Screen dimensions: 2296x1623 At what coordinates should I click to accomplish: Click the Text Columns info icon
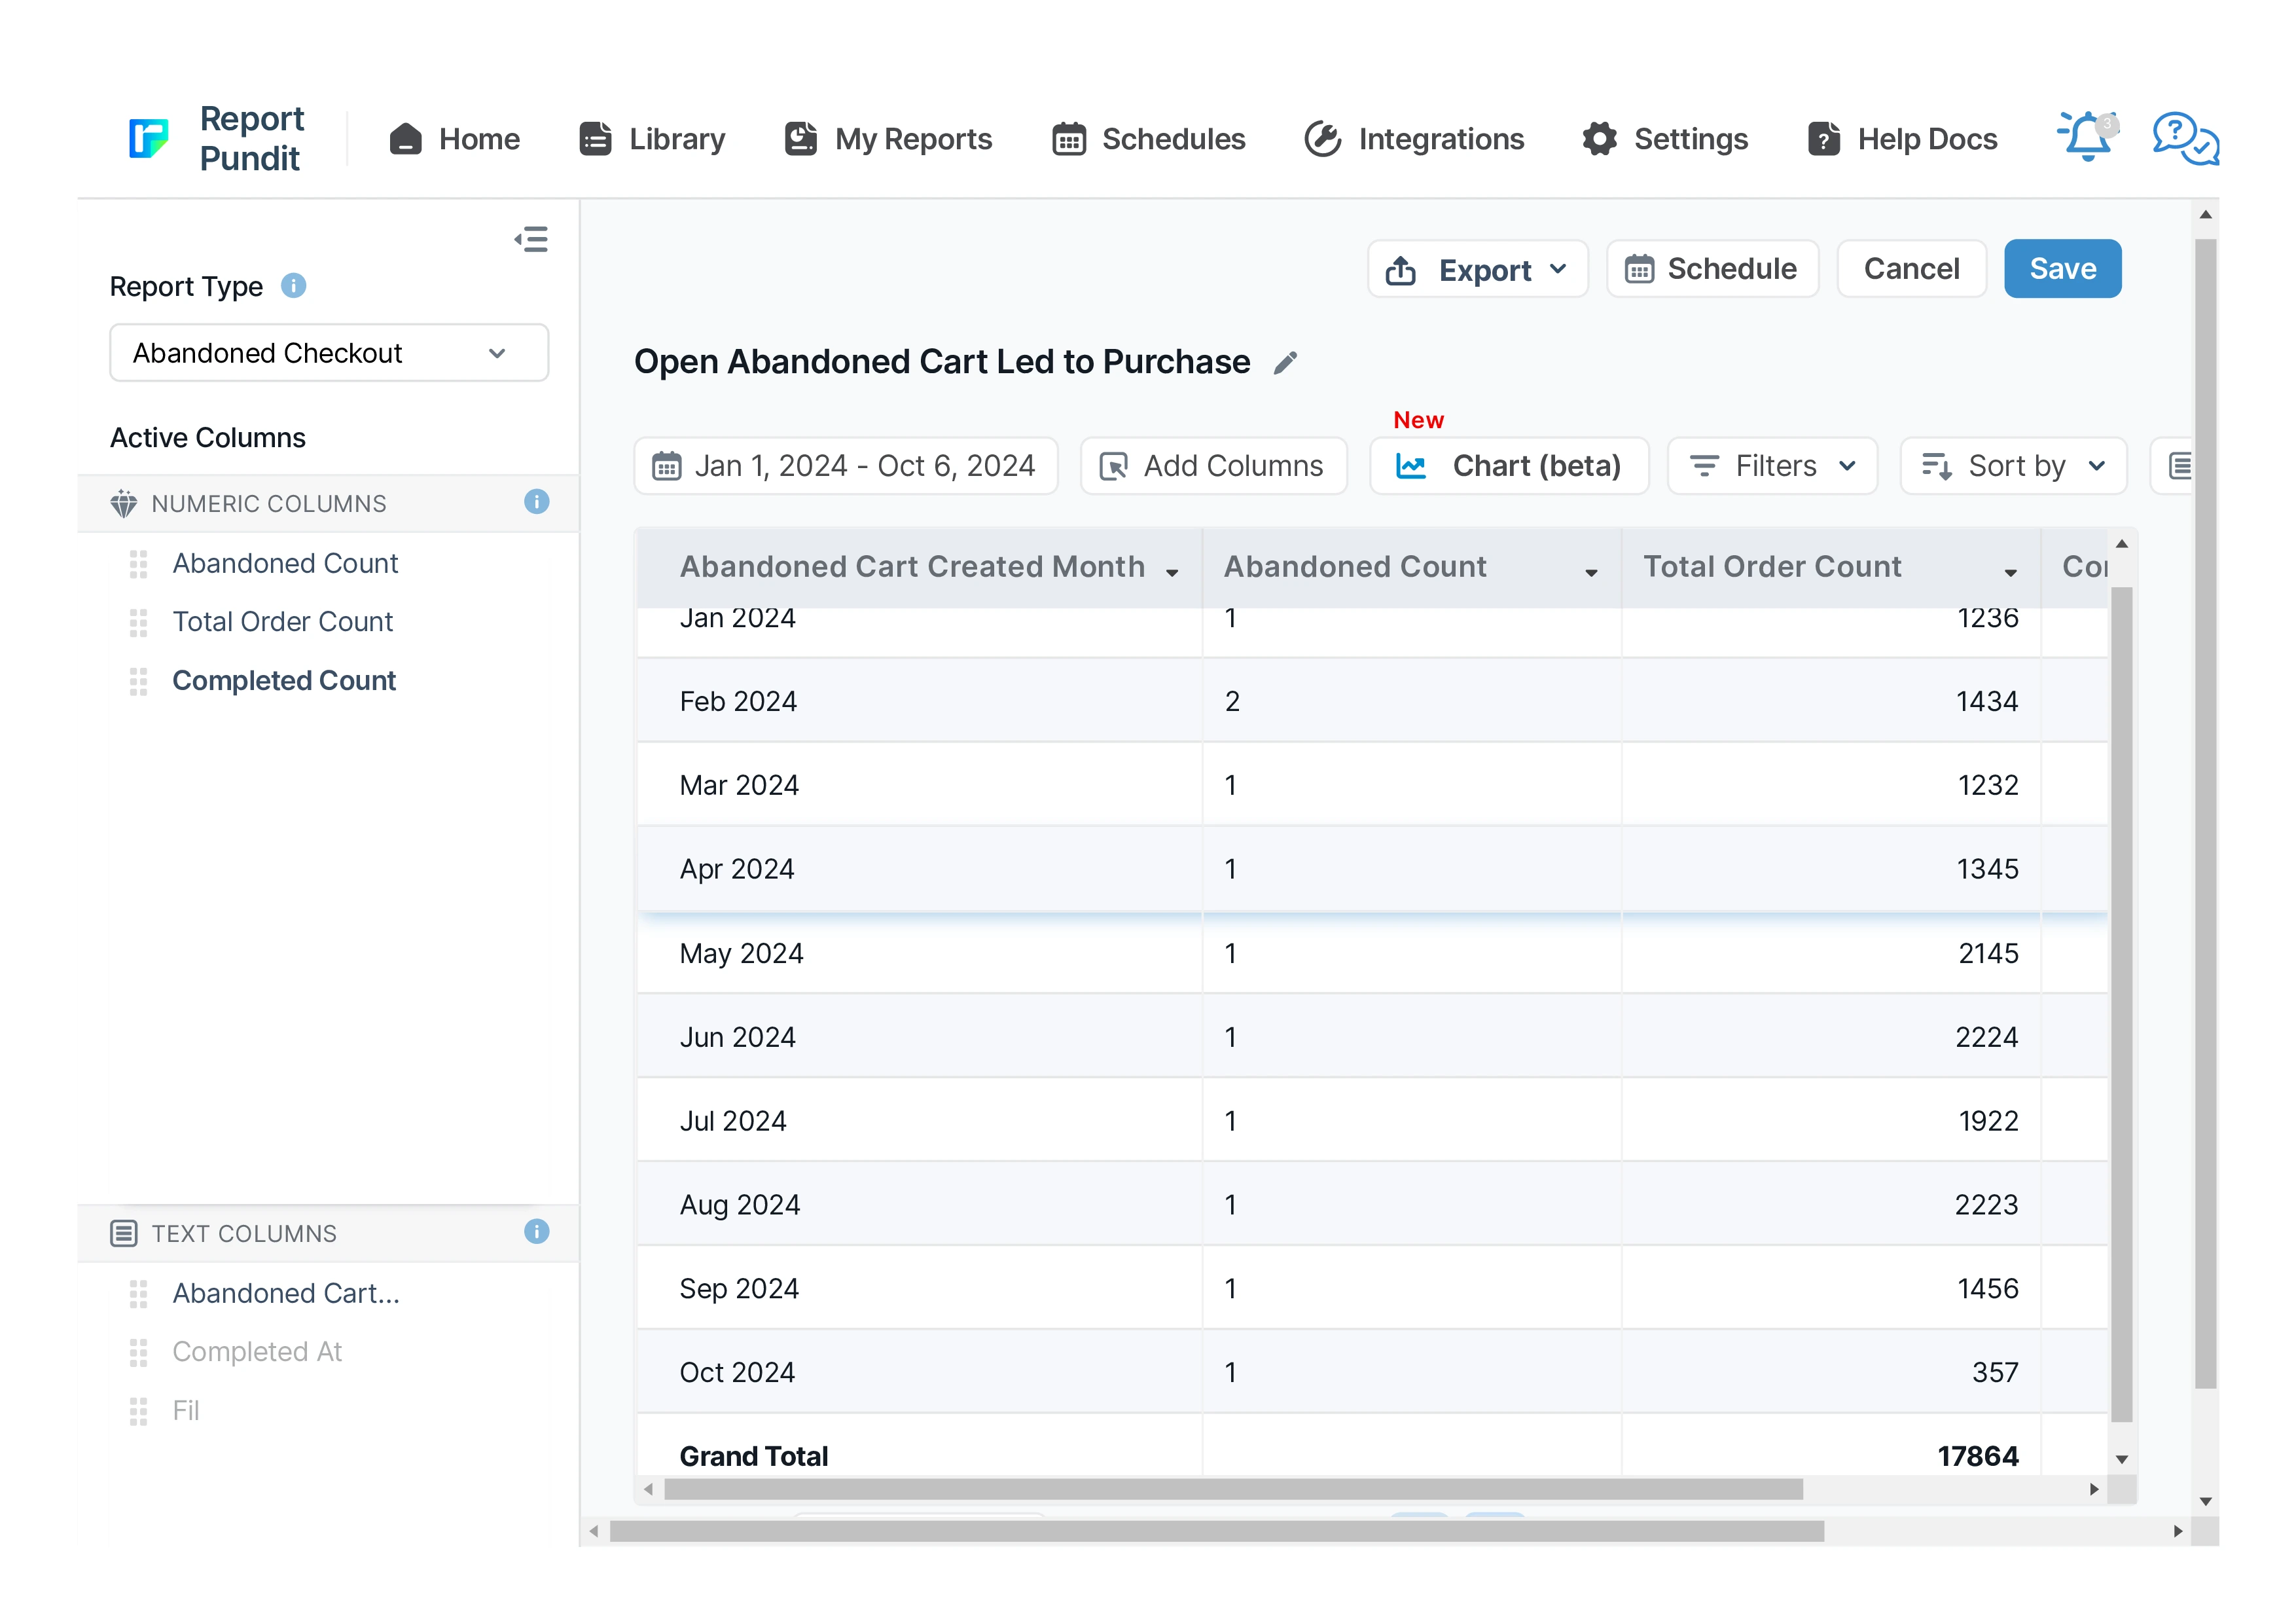click(x=536, y=1232)
